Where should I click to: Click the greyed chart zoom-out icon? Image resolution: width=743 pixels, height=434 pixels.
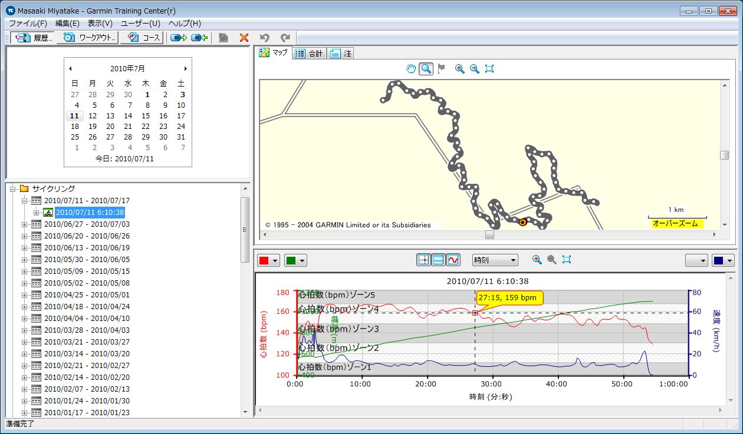pyautogui.click(x=551, y=260)
